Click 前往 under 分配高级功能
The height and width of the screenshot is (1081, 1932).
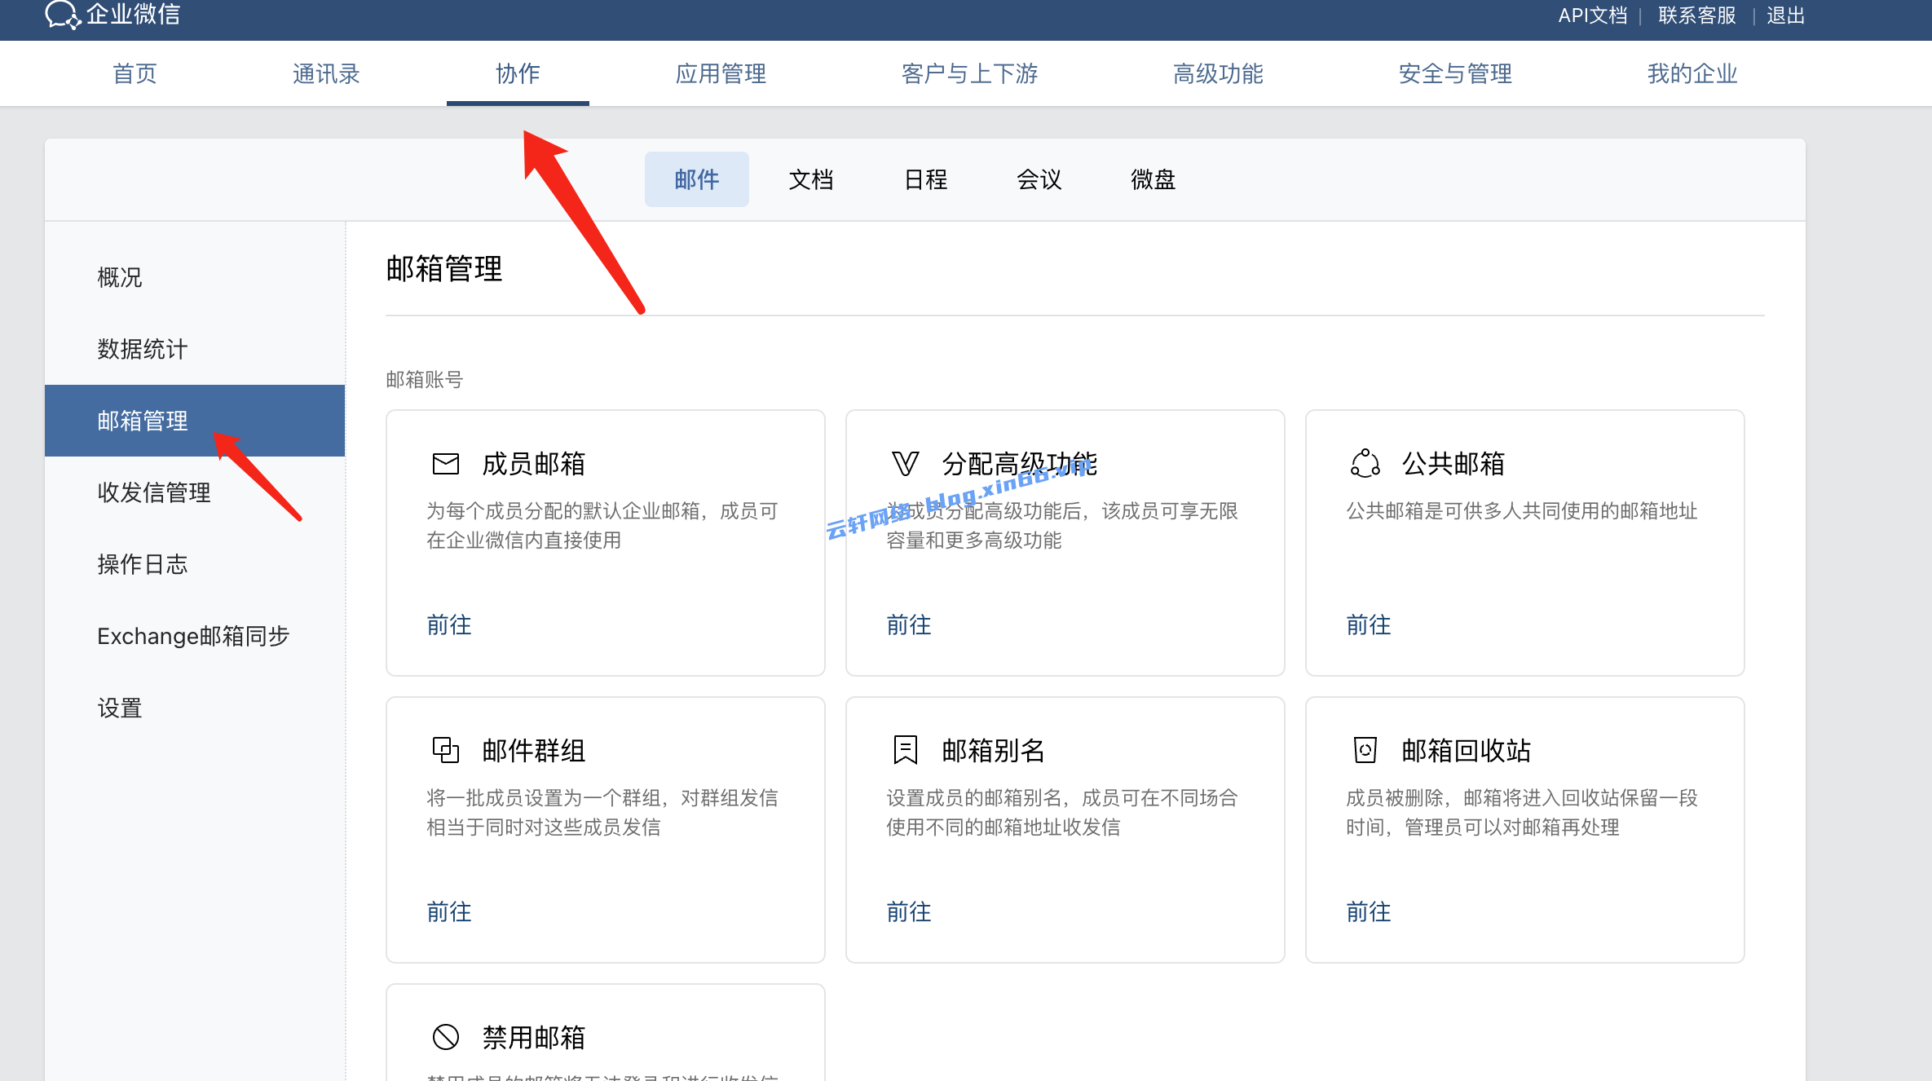pos(909,625)
